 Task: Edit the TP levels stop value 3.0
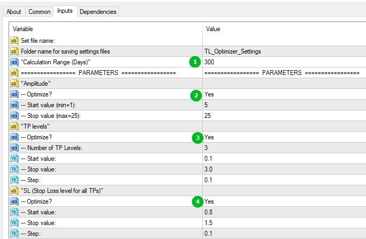pyautogui.click(x=284, y=169)
